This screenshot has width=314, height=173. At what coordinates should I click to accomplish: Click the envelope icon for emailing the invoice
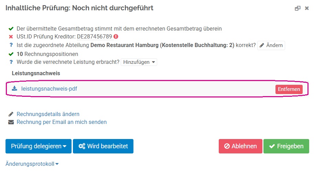11,122
